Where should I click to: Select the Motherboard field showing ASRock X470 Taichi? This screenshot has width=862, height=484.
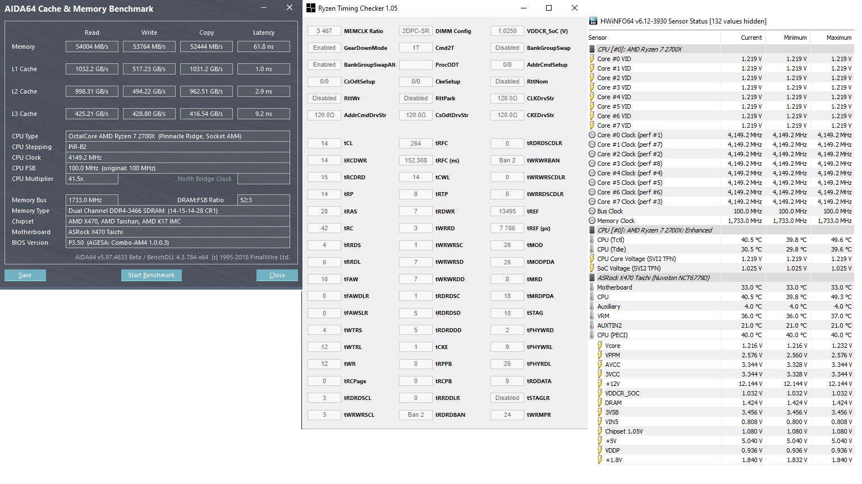(178, 232)
